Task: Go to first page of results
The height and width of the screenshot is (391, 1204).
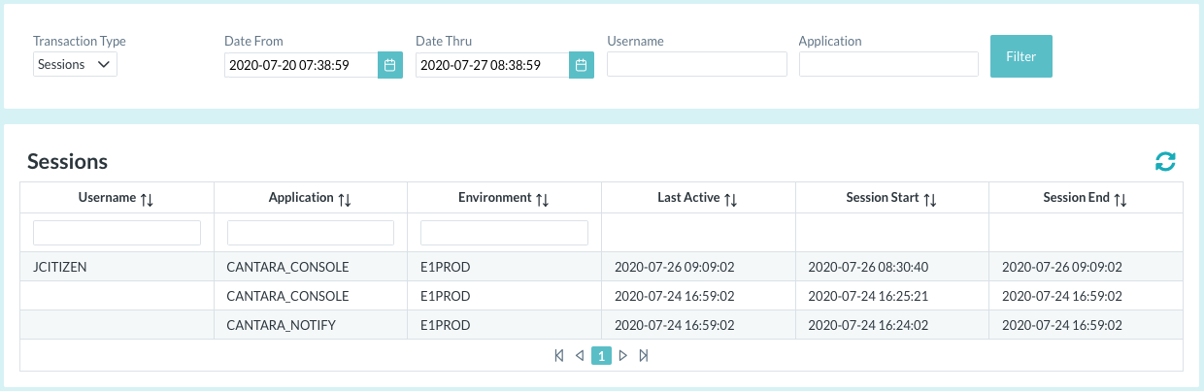Action: tap(559, 356)
